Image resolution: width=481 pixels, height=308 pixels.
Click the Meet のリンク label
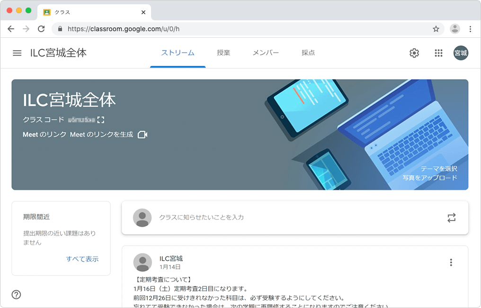pyautogui.click(x=45, y=135)
